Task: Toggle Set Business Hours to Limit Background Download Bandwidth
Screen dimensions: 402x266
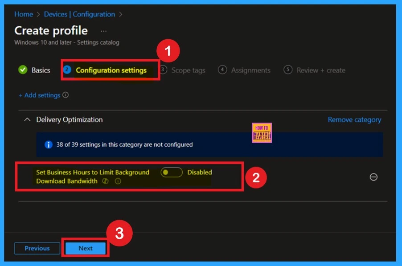Action: point(172,172)
